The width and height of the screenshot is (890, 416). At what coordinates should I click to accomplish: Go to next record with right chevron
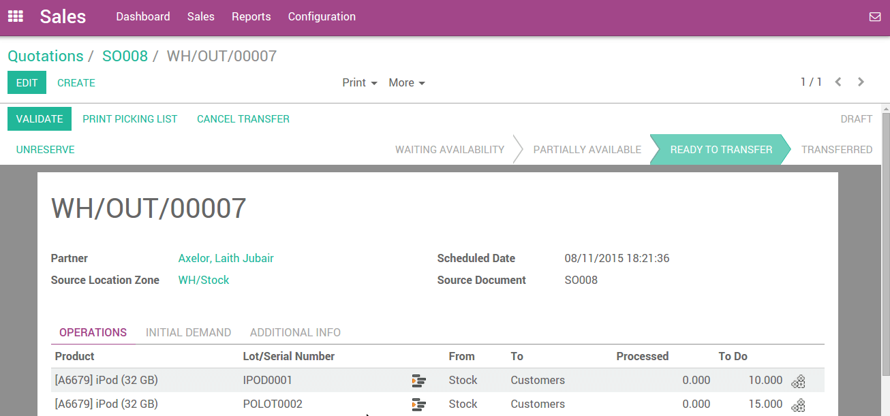pos(860,82)
